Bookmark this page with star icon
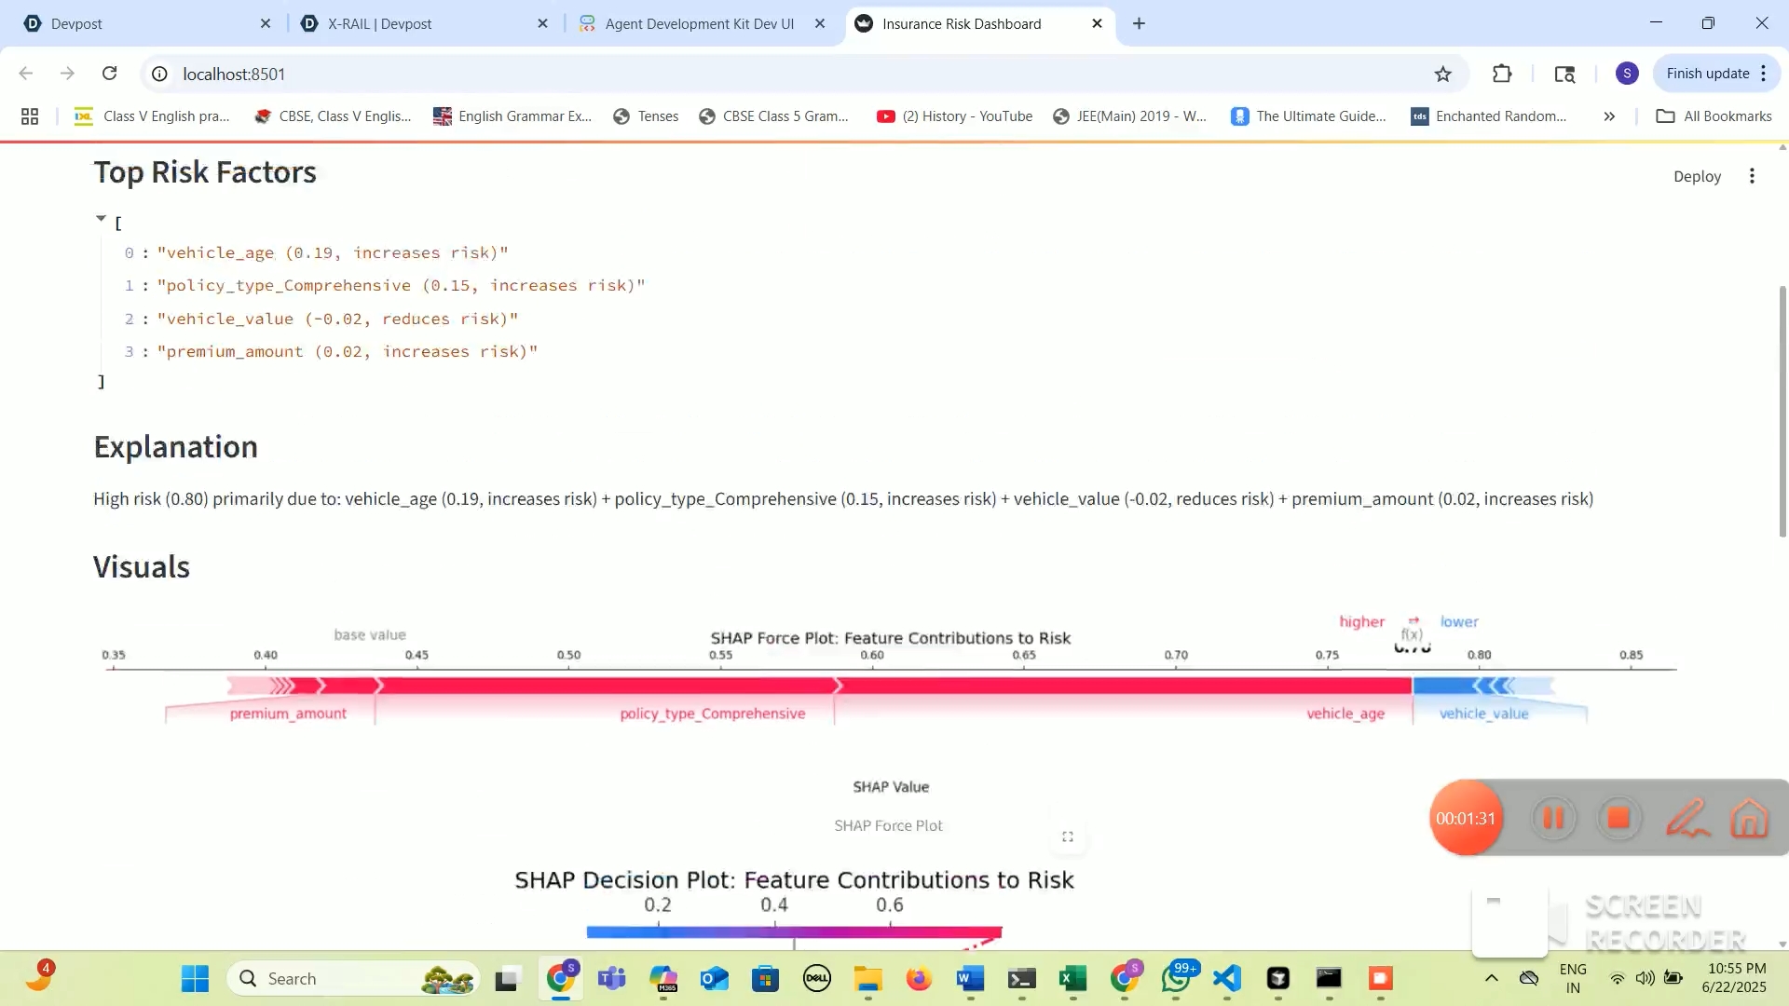The height and width of the screenshot is (1006, 1789). point(1442,74)
